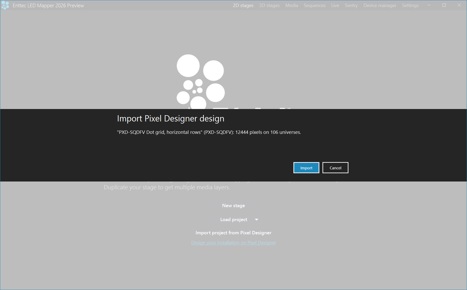Expand the Load project dropdown arrow
This screenshot has width=467, height=290.
(257, 220)
